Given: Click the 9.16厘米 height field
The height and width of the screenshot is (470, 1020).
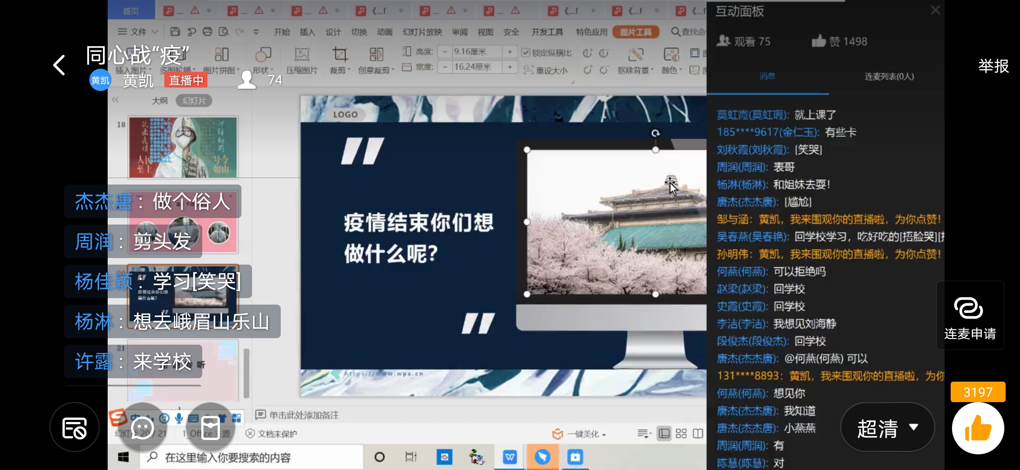Looking at the screenshot, I should click(477, 52).
